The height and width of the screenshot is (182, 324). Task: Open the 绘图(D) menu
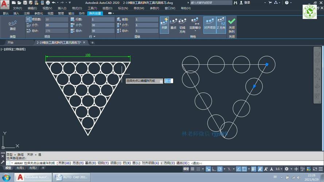click(x=108, y=8)
